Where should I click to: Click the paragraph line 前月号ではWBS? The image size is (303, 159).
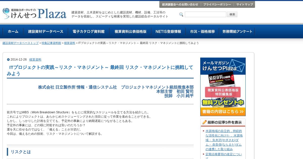78,112
